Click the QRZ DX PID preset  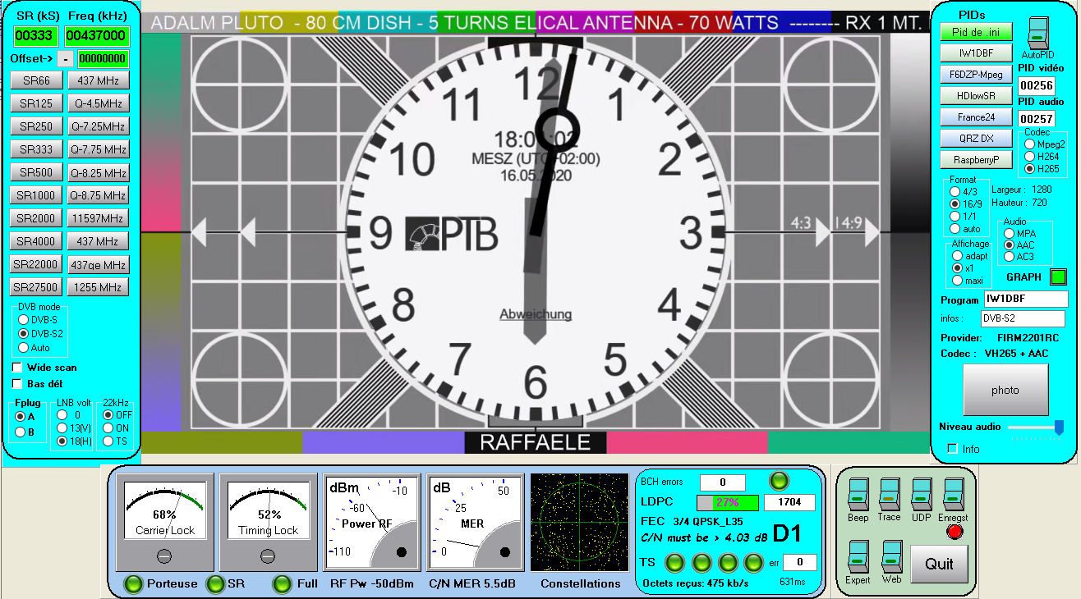coord(976,139)
